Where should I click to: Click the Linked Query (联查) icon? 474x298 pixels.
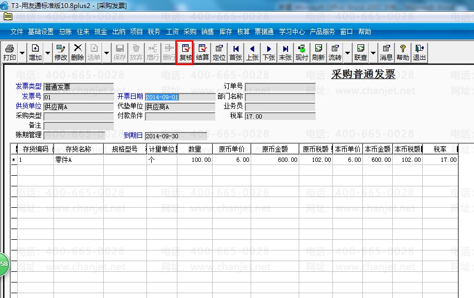(x=361, y=52)
